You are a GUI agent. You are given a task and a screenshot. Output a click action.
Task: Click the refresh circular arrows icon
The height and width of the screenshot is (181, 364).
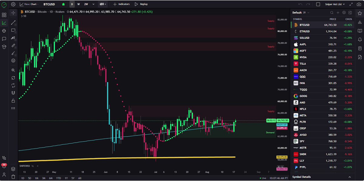(13, 78)
